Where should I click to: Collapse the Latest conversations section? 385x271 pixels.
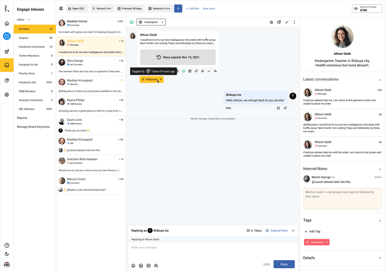pyautogui.click(x=380, y=80)
